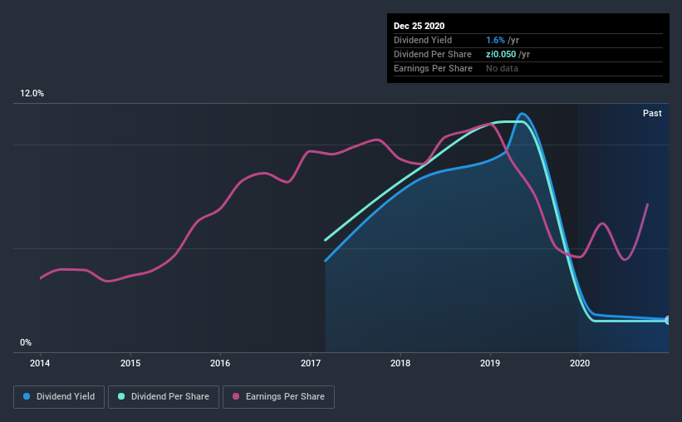682x422 pixels.
Task: Select the 2020 x-axis label
Action: coord(580,363)
